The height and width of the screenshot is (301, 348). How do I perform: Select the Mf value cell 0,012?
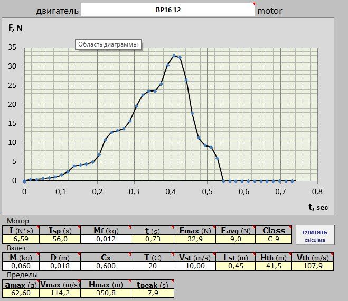click(106, 239)
